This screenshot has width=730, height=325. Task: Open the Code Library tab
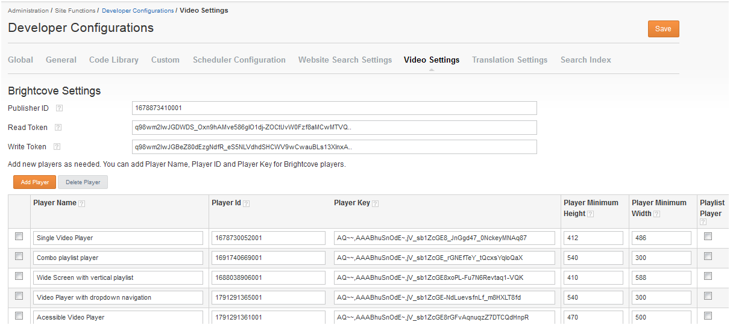[114, 60]
